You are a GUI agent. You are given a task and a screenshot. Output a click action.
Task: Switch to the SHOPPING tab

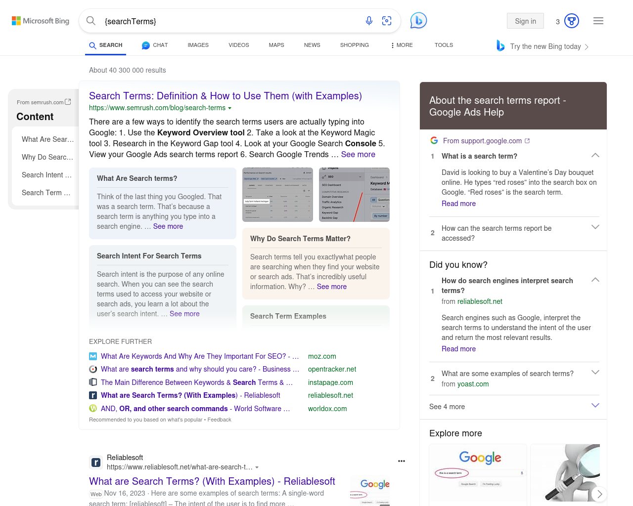pos(355,45)
